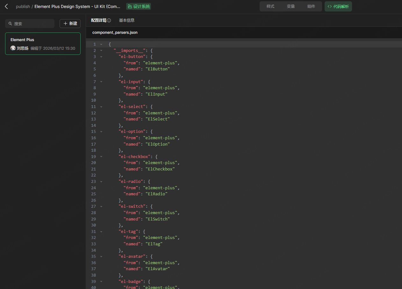Collapse the el-checkbox fold at line 19
The image size is (402, 289).
coord(101,156)
